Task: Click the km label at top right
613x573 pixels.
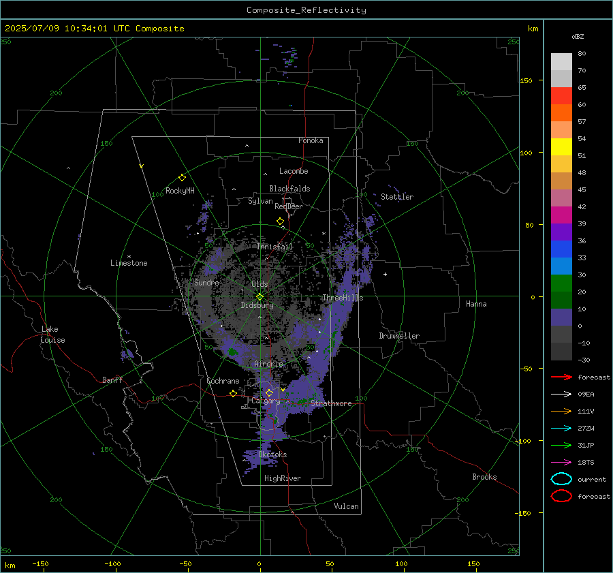Action: [x=533, y=29]
